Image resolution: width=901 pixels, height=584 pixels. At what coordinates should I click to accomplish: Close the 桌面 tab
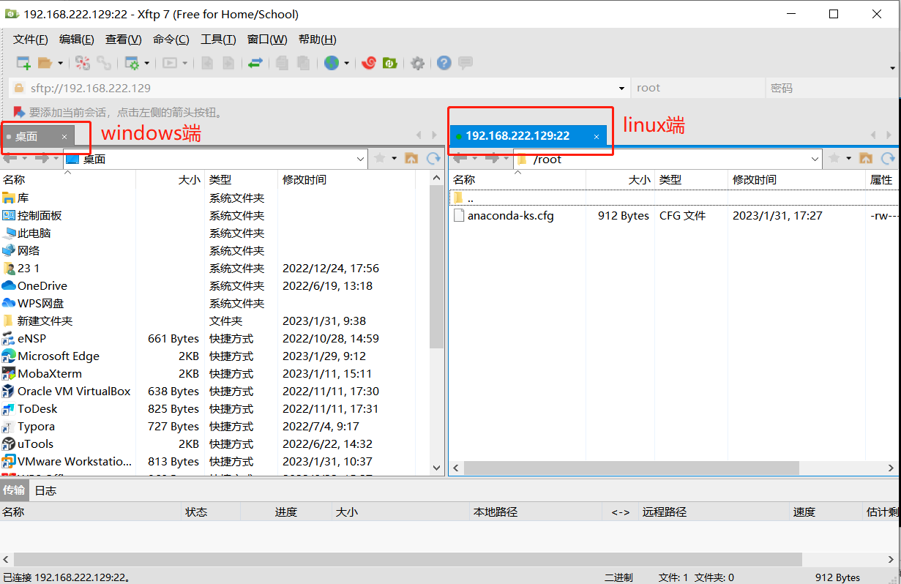tap(64, 137)
